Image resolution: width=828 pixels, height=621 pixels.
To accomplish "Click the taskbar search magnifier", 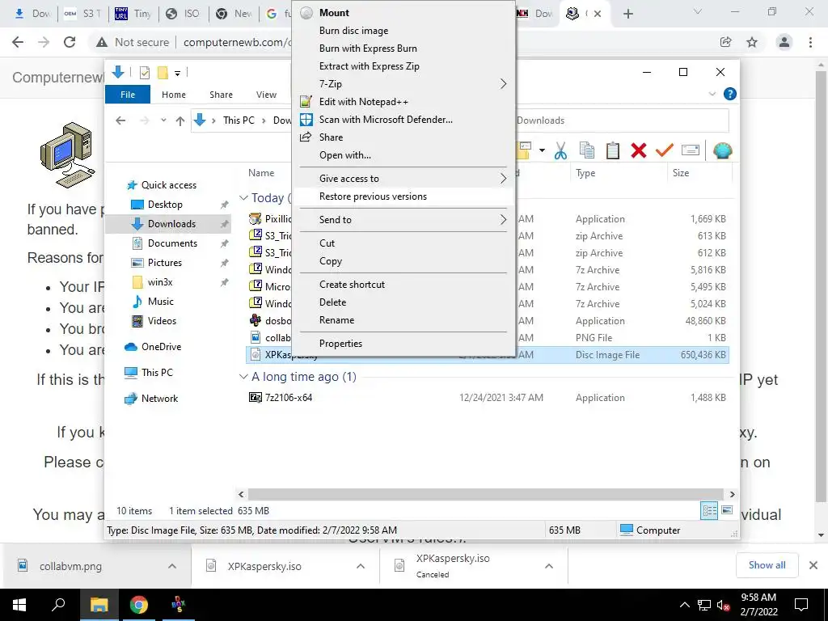I will coord(58,605).
